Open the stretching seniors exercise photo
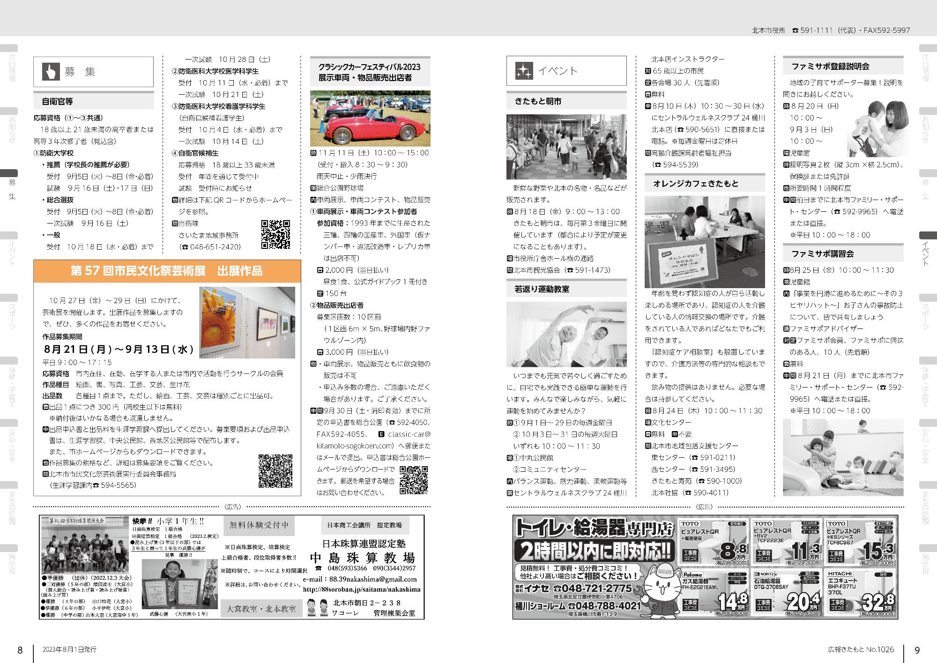 tap(566, 334)
